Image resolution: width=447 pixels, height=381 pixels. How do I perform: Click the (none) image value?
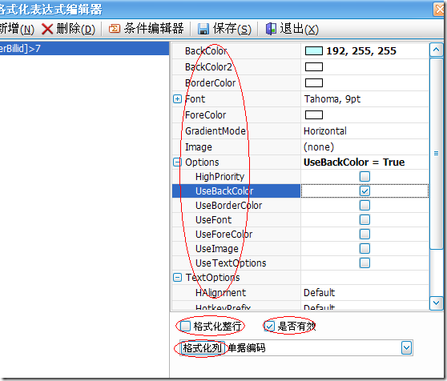coord(319,147)
